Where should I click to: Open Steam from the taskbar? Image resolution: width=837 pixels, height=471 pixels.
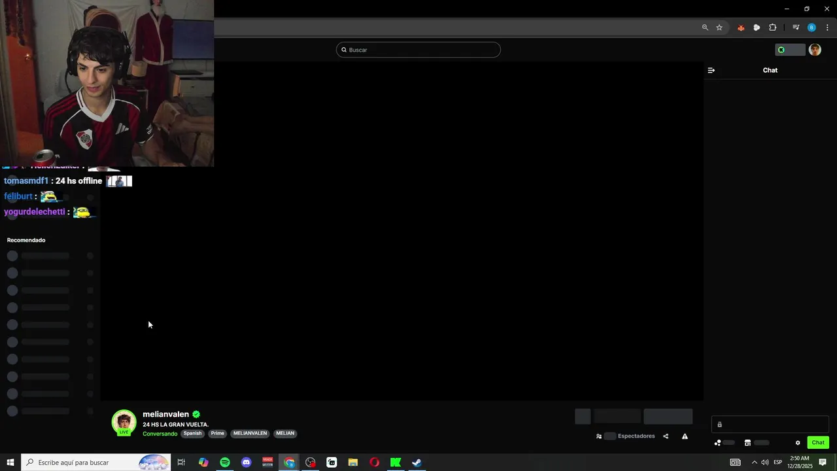(x=417, y=462)
